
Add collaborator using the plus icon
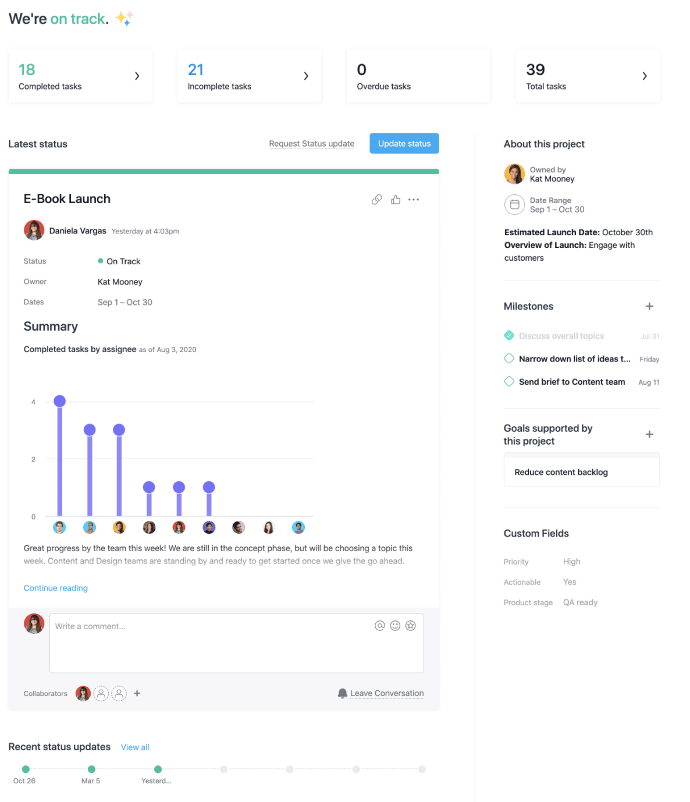[137, 693]
